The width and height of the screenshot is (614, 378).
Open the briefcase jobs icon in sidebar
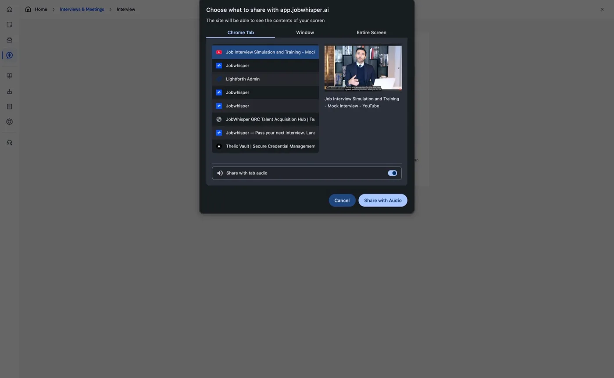coord(9,40)
